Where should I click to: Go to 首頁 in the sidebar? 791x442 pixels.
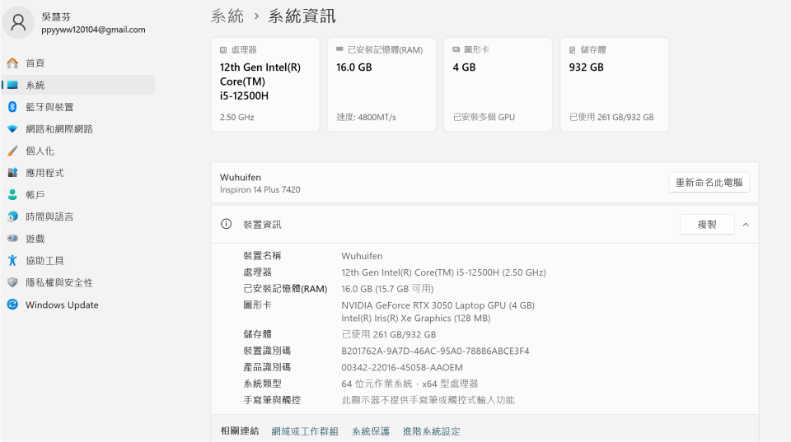tap(78, 63)
